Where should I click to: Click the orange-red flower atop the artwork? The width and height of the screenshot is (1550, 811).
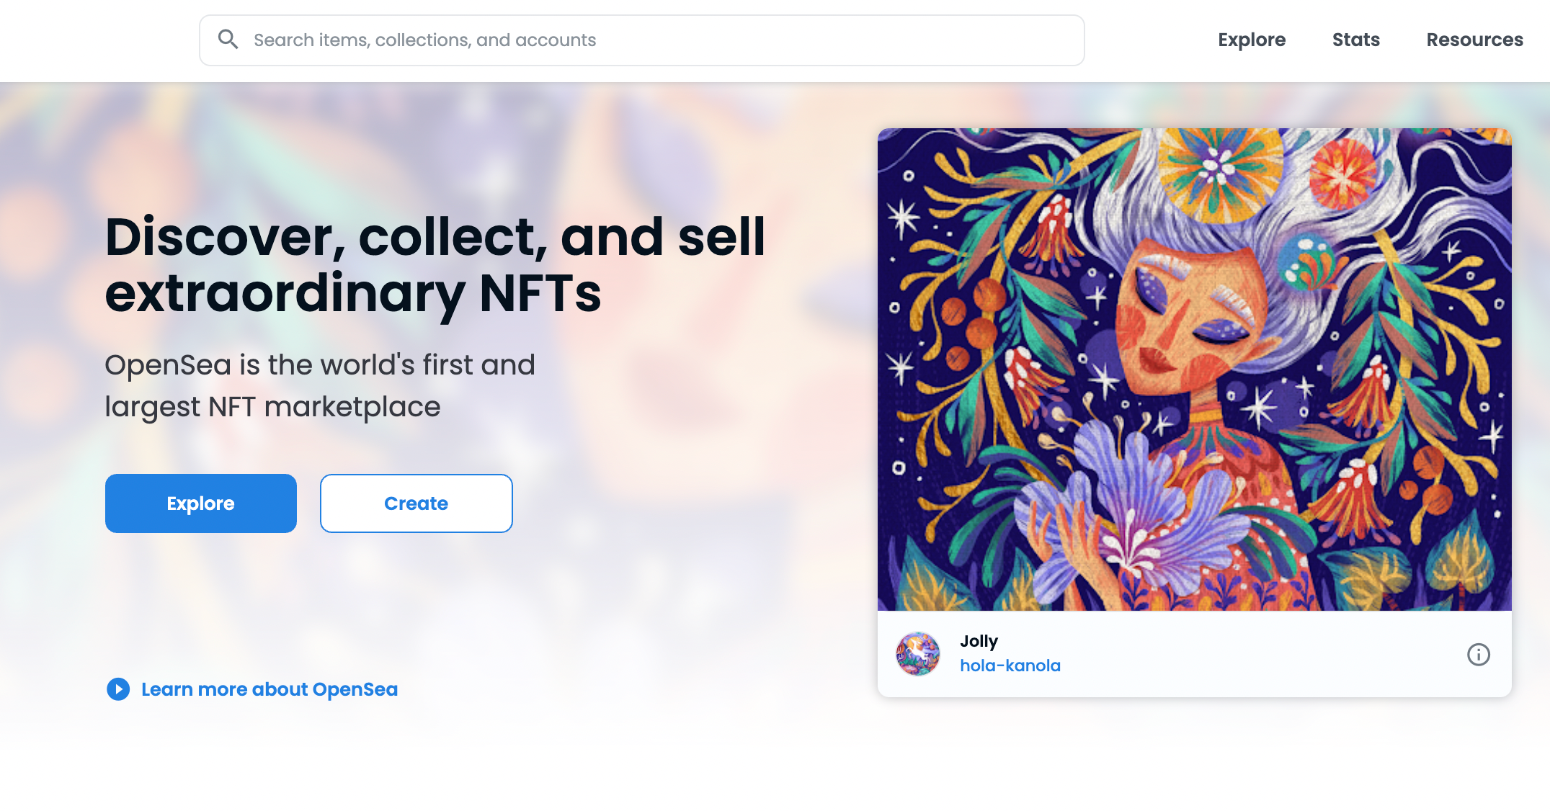[x=1342, y=173]
